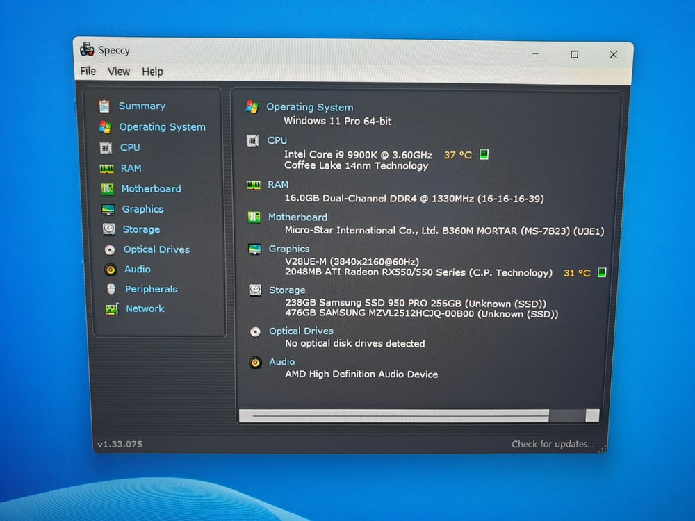This screenshot has height=521, width=695.
Task: Click the CPU temperature green status indicator
Action: coord(484,154)
